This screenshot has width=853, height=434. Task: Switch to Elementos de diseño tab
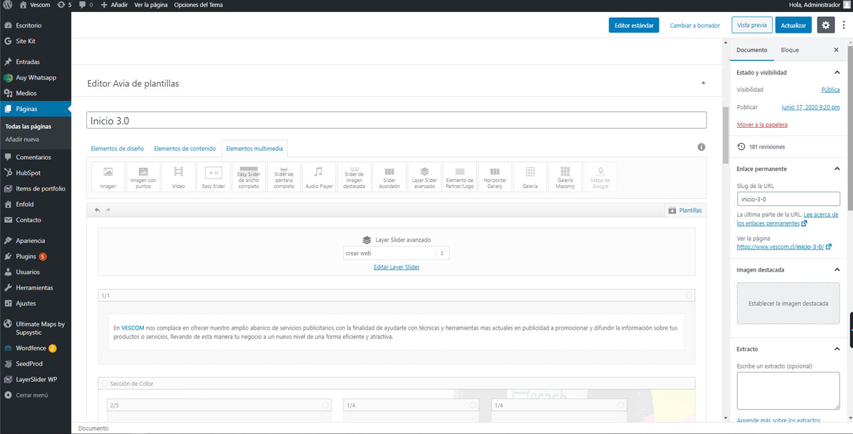[x=117, y=148]
